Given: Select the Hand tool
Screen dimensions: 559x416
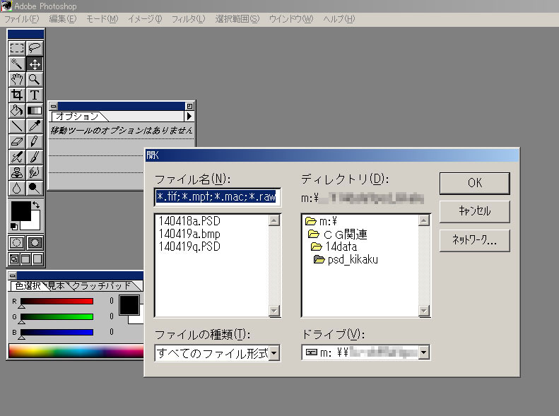Looking at the screenshot, I should (x=17, y=79).
